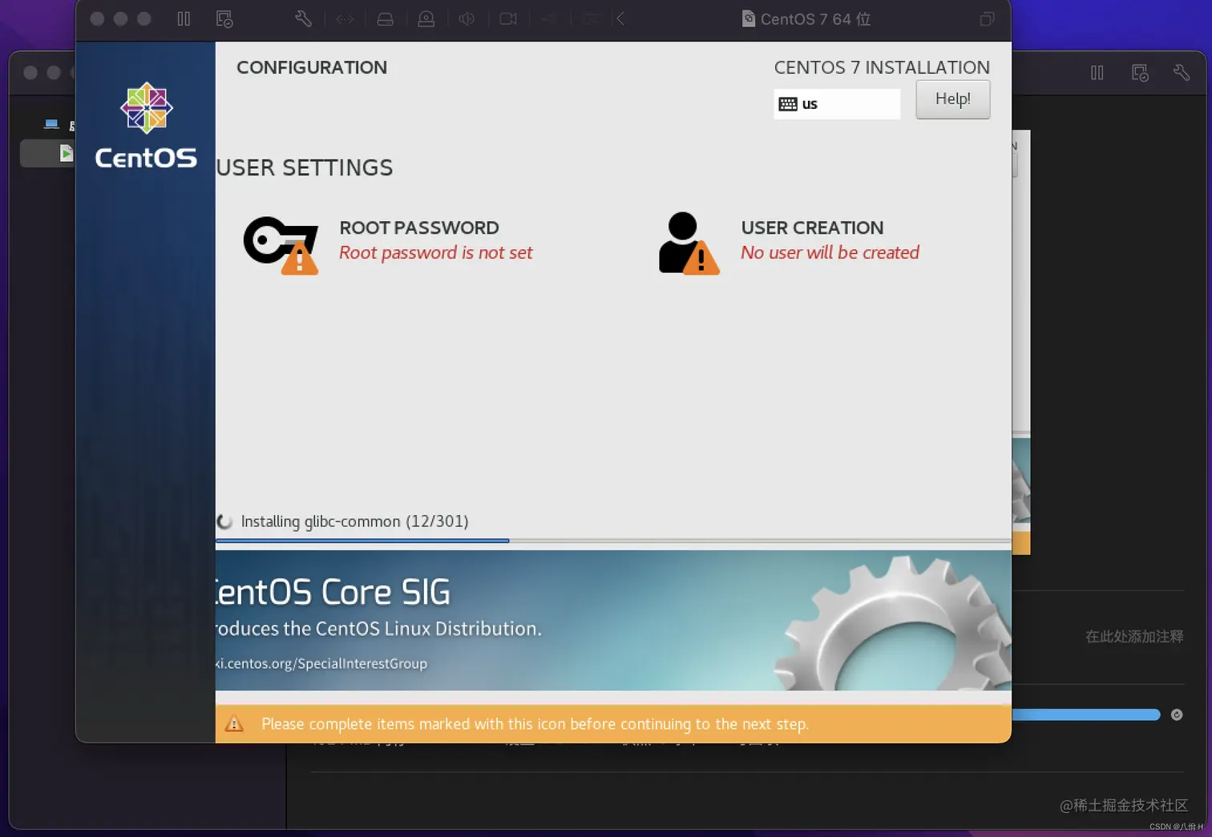The image size is (1212, 837).
Task: Click the spinning progress indicator icon
Action: (224, 521)
